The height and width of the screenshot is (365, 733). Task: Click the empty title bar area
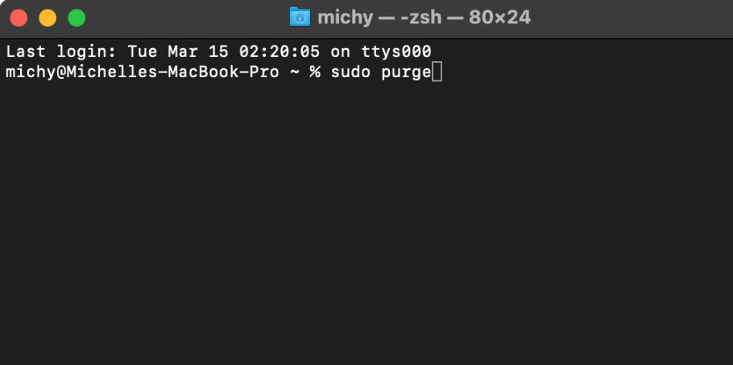(x=628, y=17)
